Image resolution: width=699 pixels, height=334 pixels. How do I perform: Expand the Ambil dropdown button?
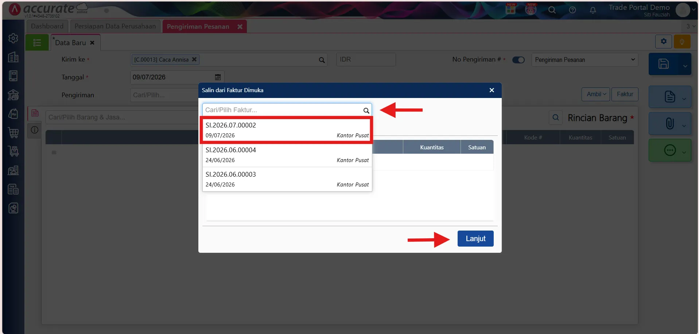[596, 94]
